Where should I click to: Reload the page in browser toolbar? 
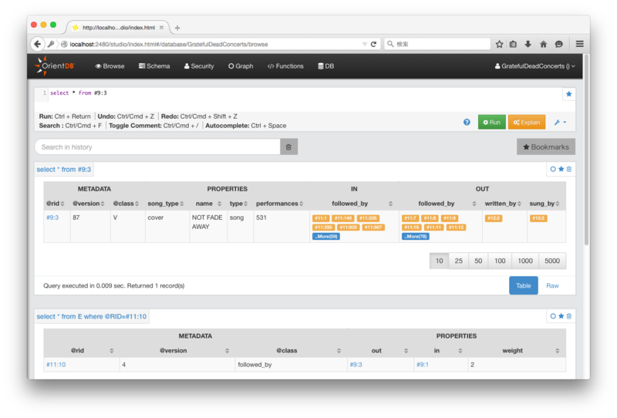coord(373,44)
